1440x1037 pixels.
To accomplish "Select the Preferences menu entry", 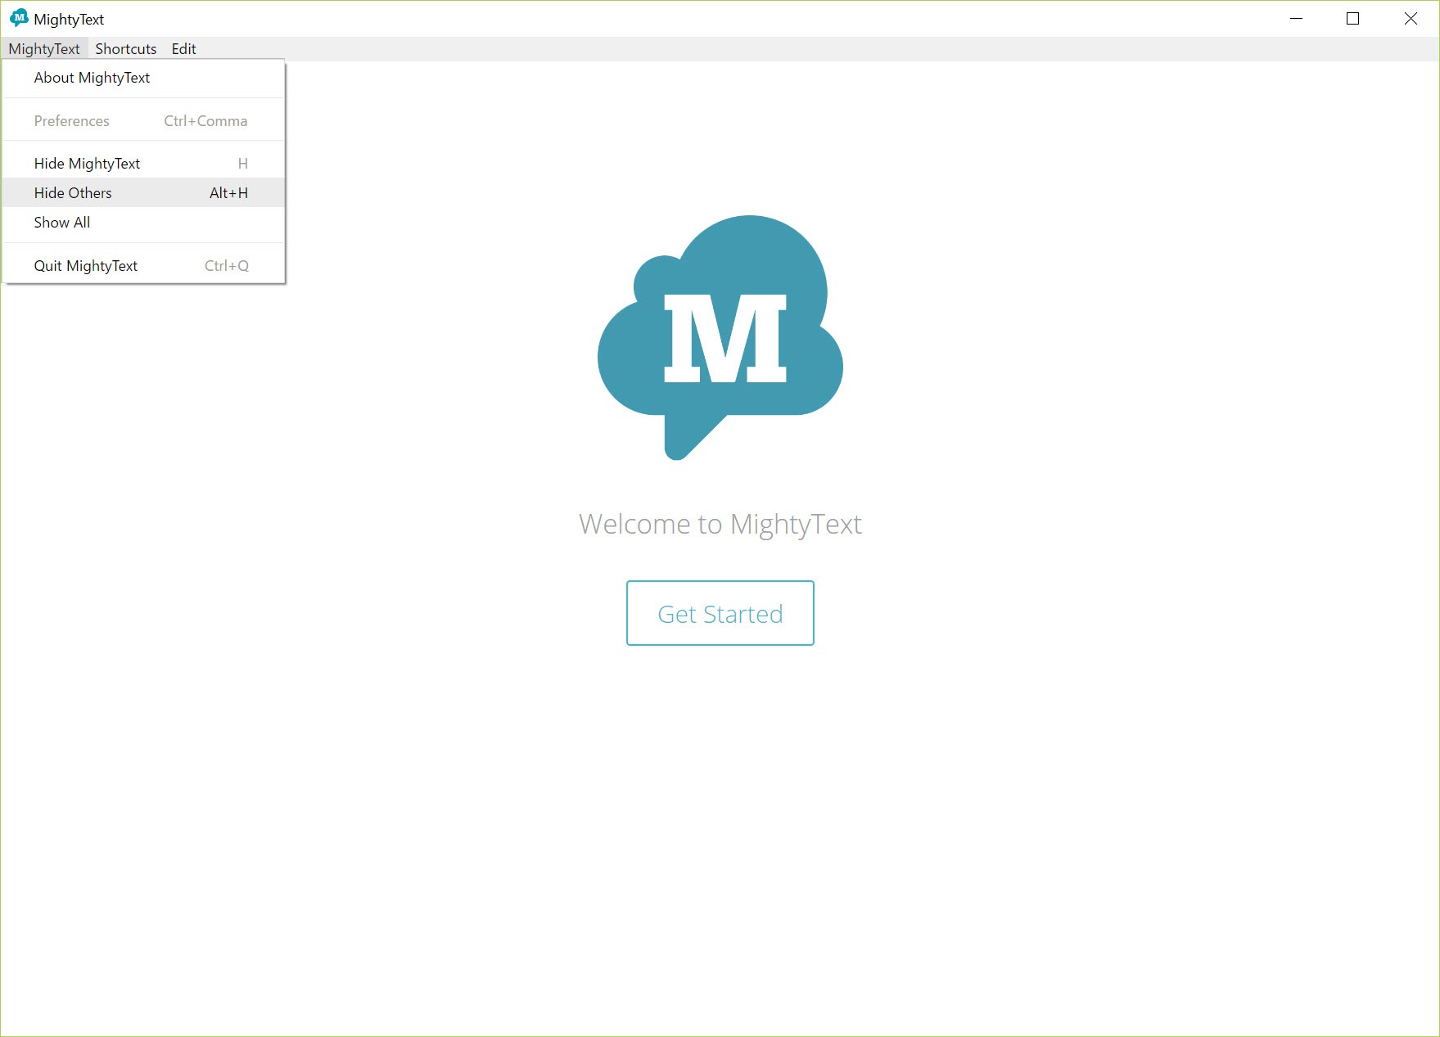I will pos(72,121).
